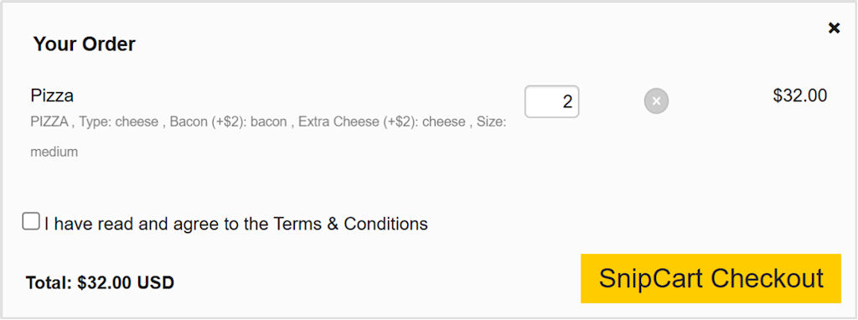Image resolution: width=858 pixels, height=320 pixels.
Task: Remove the Pizza item with the gray circle icon
Action: pyautogui.click(x=656, y=101)
